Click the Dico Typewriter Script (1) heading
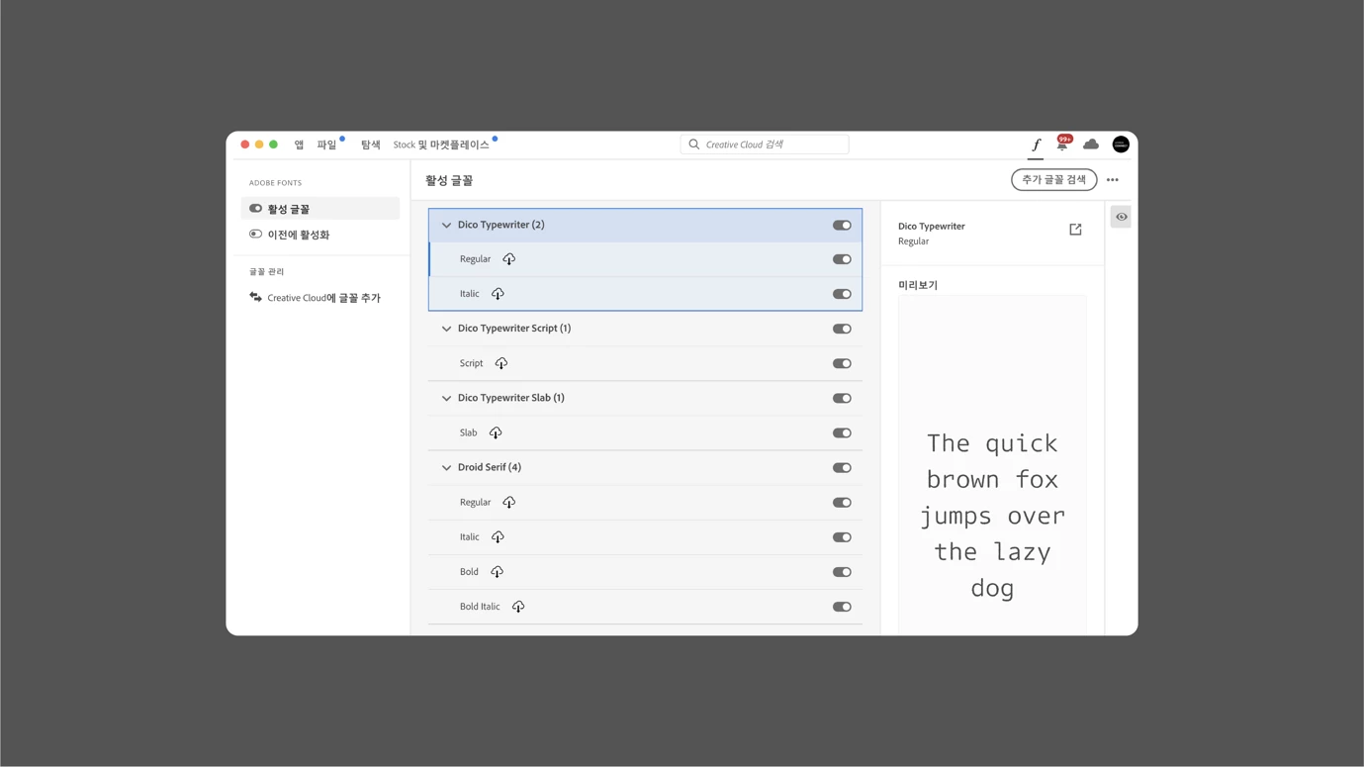The width and height of the screenshot is (1364, 767). point(513,329)
